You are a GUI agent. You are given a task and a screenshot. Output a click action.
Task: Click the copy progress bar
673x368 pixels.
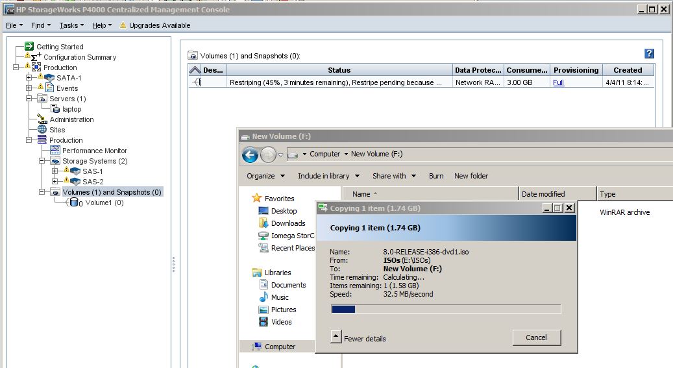point(446,309)
